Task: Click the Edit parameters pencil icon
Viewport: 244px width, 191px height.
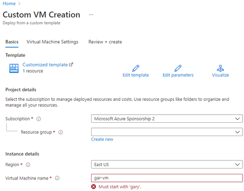Action: 178,68
